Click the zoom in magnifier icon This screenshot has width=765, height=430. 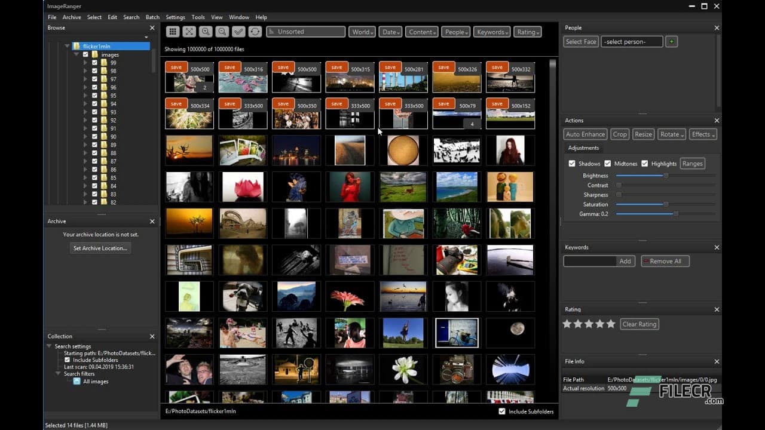(x=206, y=31)
